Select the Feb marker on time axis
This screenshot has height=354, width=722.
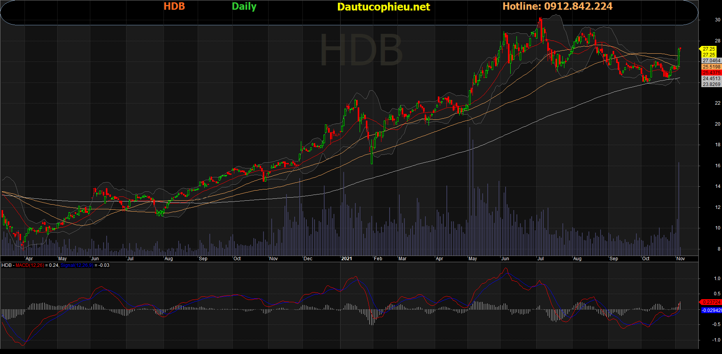click(378, 259)
